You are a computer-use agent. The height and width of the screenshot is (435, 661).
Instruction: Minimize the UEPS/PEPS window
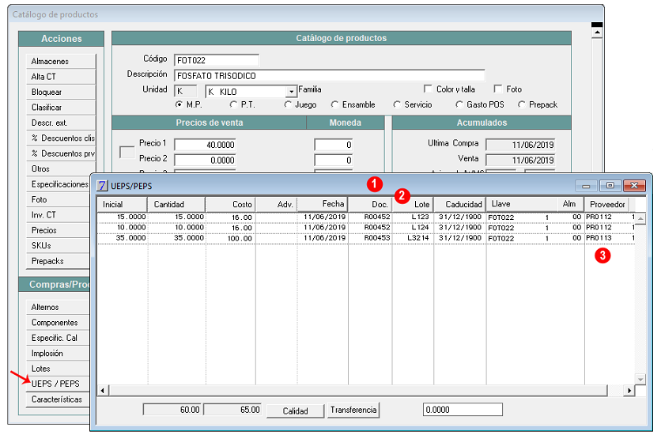tap(586, 185)
